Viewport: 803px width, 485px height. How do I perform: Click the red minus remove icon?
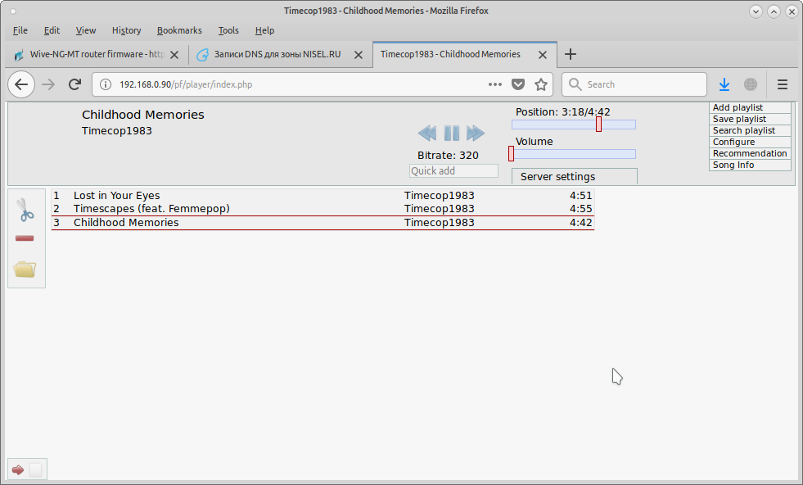(x=25, y=238)
